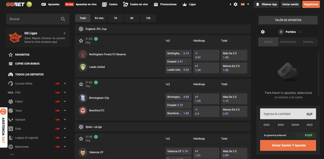Click the League of Legends icon
The height and width of the screenshot is (159, 324).
click(x=11, y=138)
